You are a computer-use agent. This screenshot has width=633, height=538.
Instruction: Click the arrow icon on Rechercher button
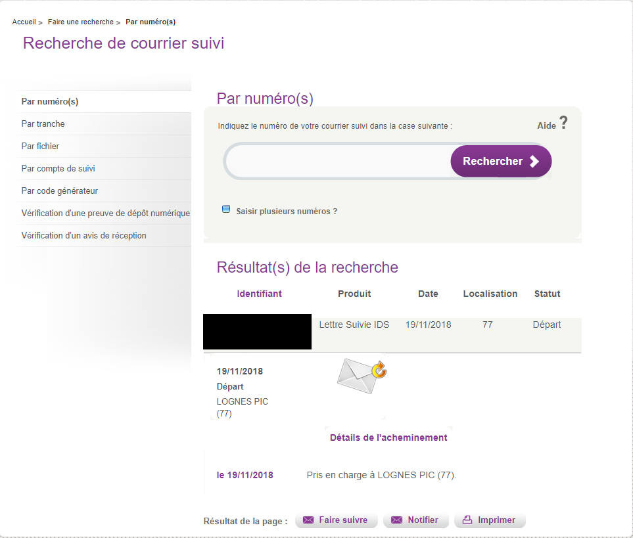(534, 162)
